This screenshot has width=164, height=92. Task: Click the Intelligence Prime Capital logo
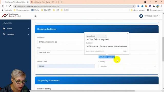[x=11, y=15]
